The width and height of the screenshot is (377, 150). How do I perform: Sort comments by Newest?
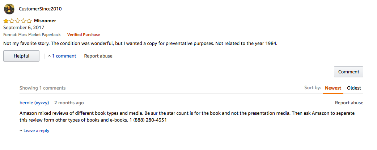tap(333, 88)
